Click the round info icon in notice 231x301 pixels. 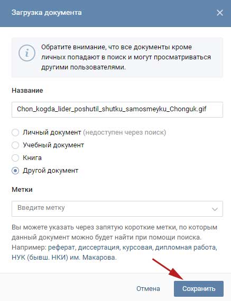click(x=27, y=53)
